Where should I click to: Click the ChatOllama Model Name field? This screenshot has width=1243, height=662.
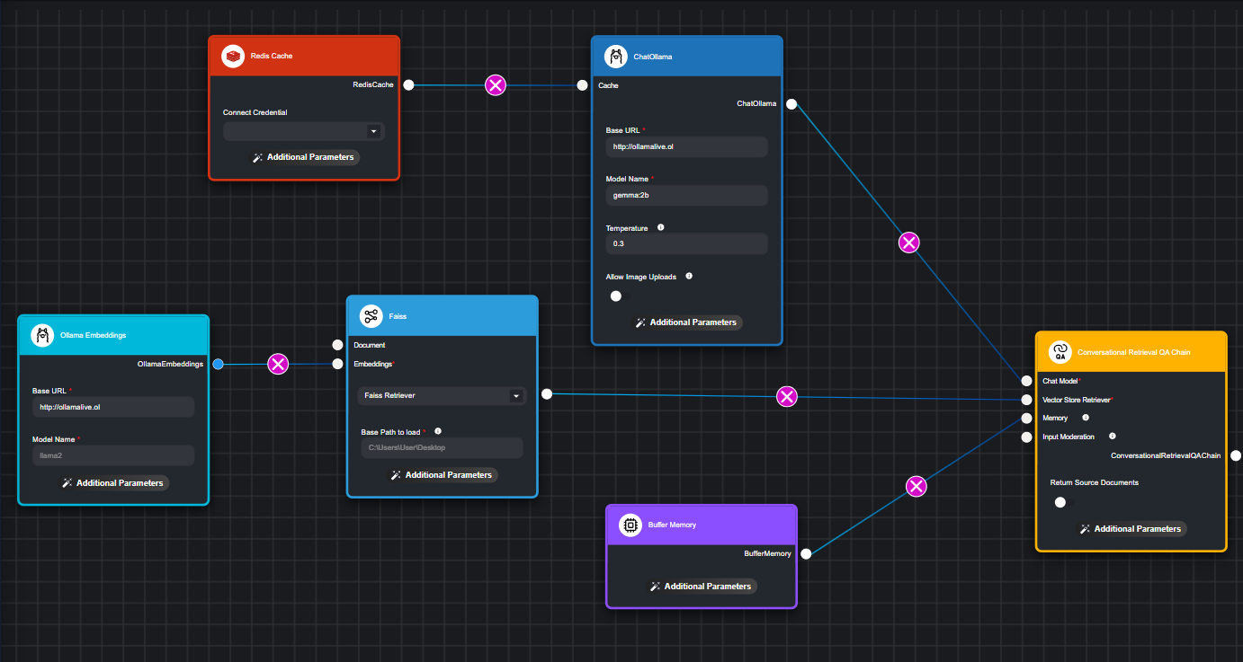687,195
